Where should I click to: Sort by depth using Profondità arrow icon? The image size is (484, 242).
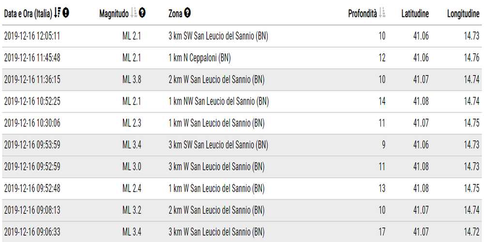coord(382,14)
